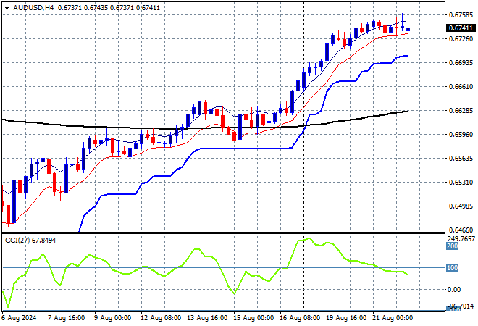Click the 249.7657 CCI scale maximum

461,239
